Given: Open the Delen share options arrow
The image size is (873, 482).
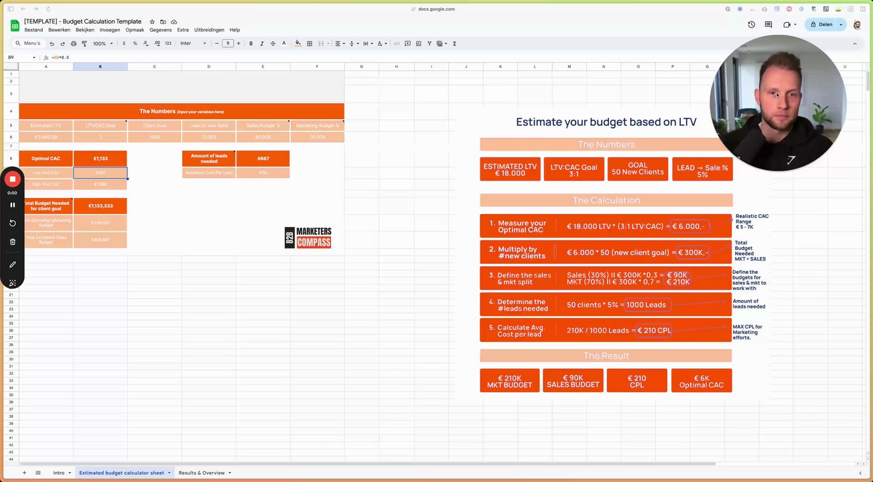Looking at the screenshot, I should click(841, 25).
